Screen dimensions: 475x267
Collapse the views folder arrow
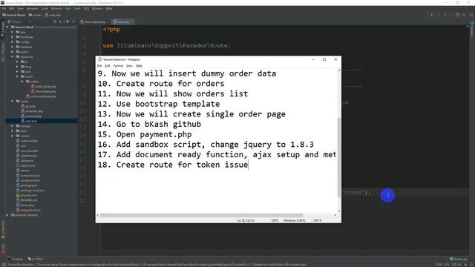click(17, 76)
